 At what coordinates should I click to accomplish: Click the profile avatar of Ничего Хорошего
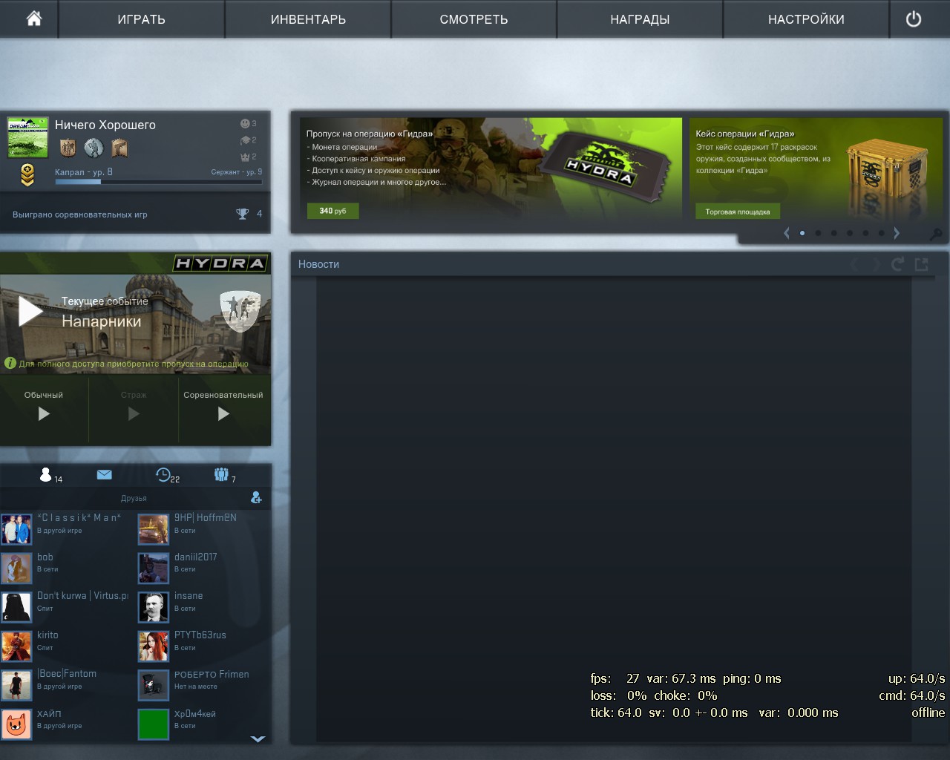click(27, 137)
